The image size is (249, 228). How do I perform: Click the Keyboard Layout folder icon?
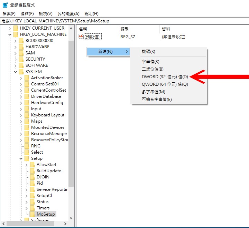27,115
